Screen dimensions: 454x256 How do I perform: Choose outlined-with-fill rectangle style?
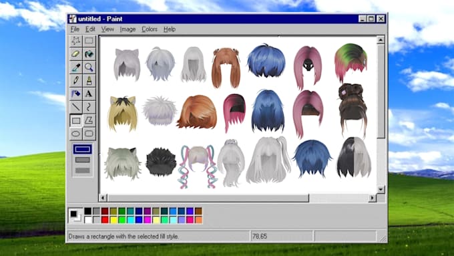(83, 160)
